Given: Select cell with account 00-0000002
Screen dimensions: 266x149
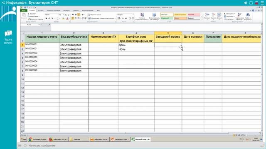Looking at the screenshot, I should pos(42,53).
